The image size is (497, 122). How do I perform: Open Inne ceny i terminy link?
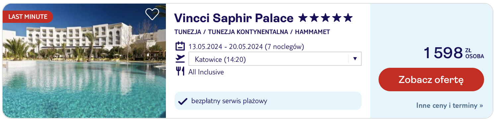[x=450, y=106]
